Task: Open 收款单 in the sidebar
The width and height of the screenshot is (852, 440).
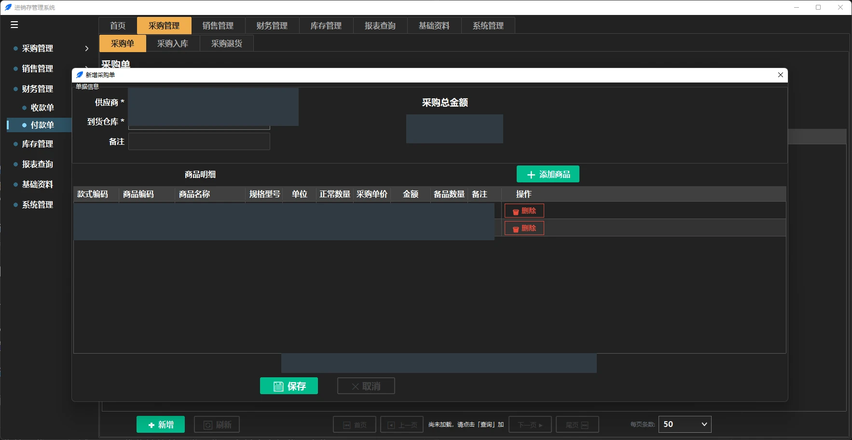Action: [42, 108]
